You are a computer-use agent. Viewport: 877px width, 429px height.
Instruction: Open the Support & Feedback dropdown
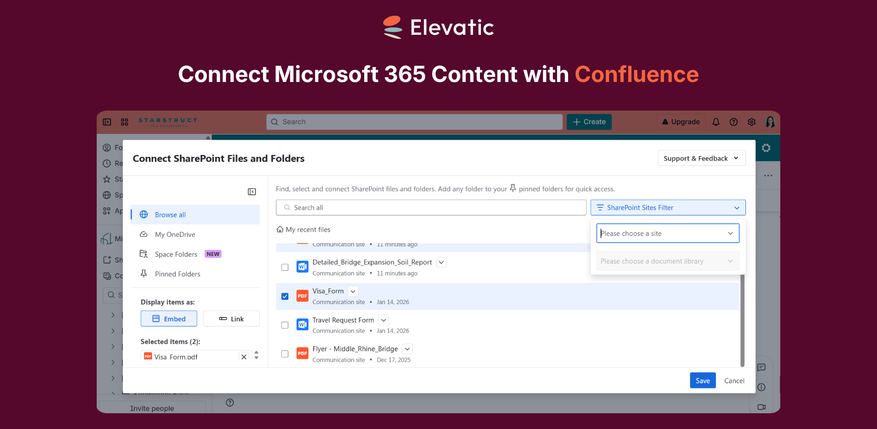click(x=701, y=158)
